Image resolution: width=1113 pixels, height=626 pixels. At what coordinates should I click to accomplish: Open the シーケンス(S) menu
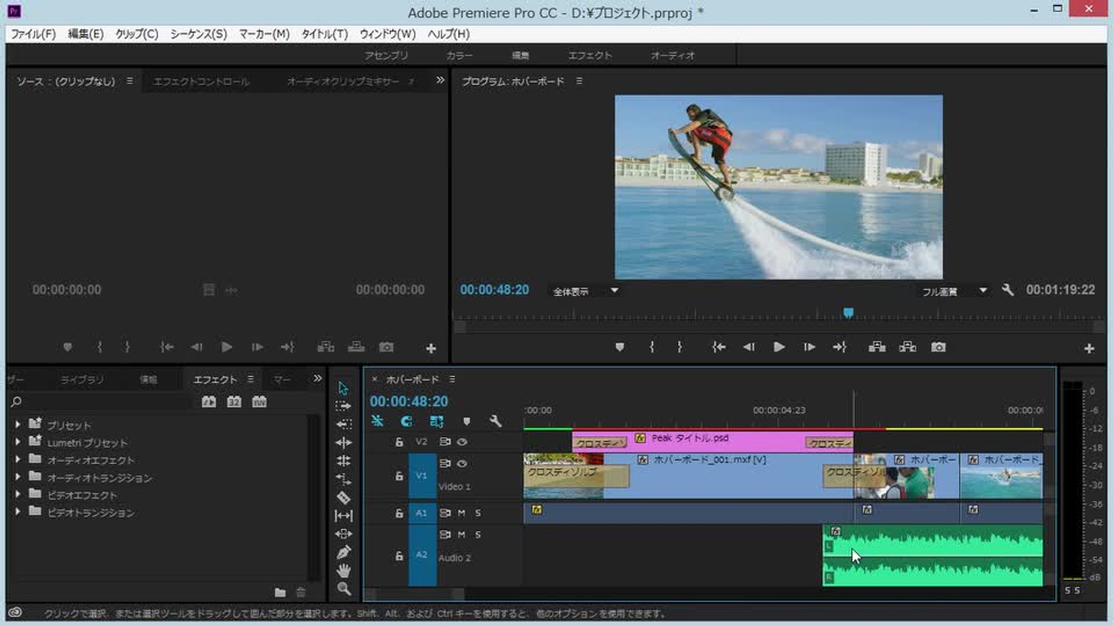pyautogui.click(x=198, y=34)
